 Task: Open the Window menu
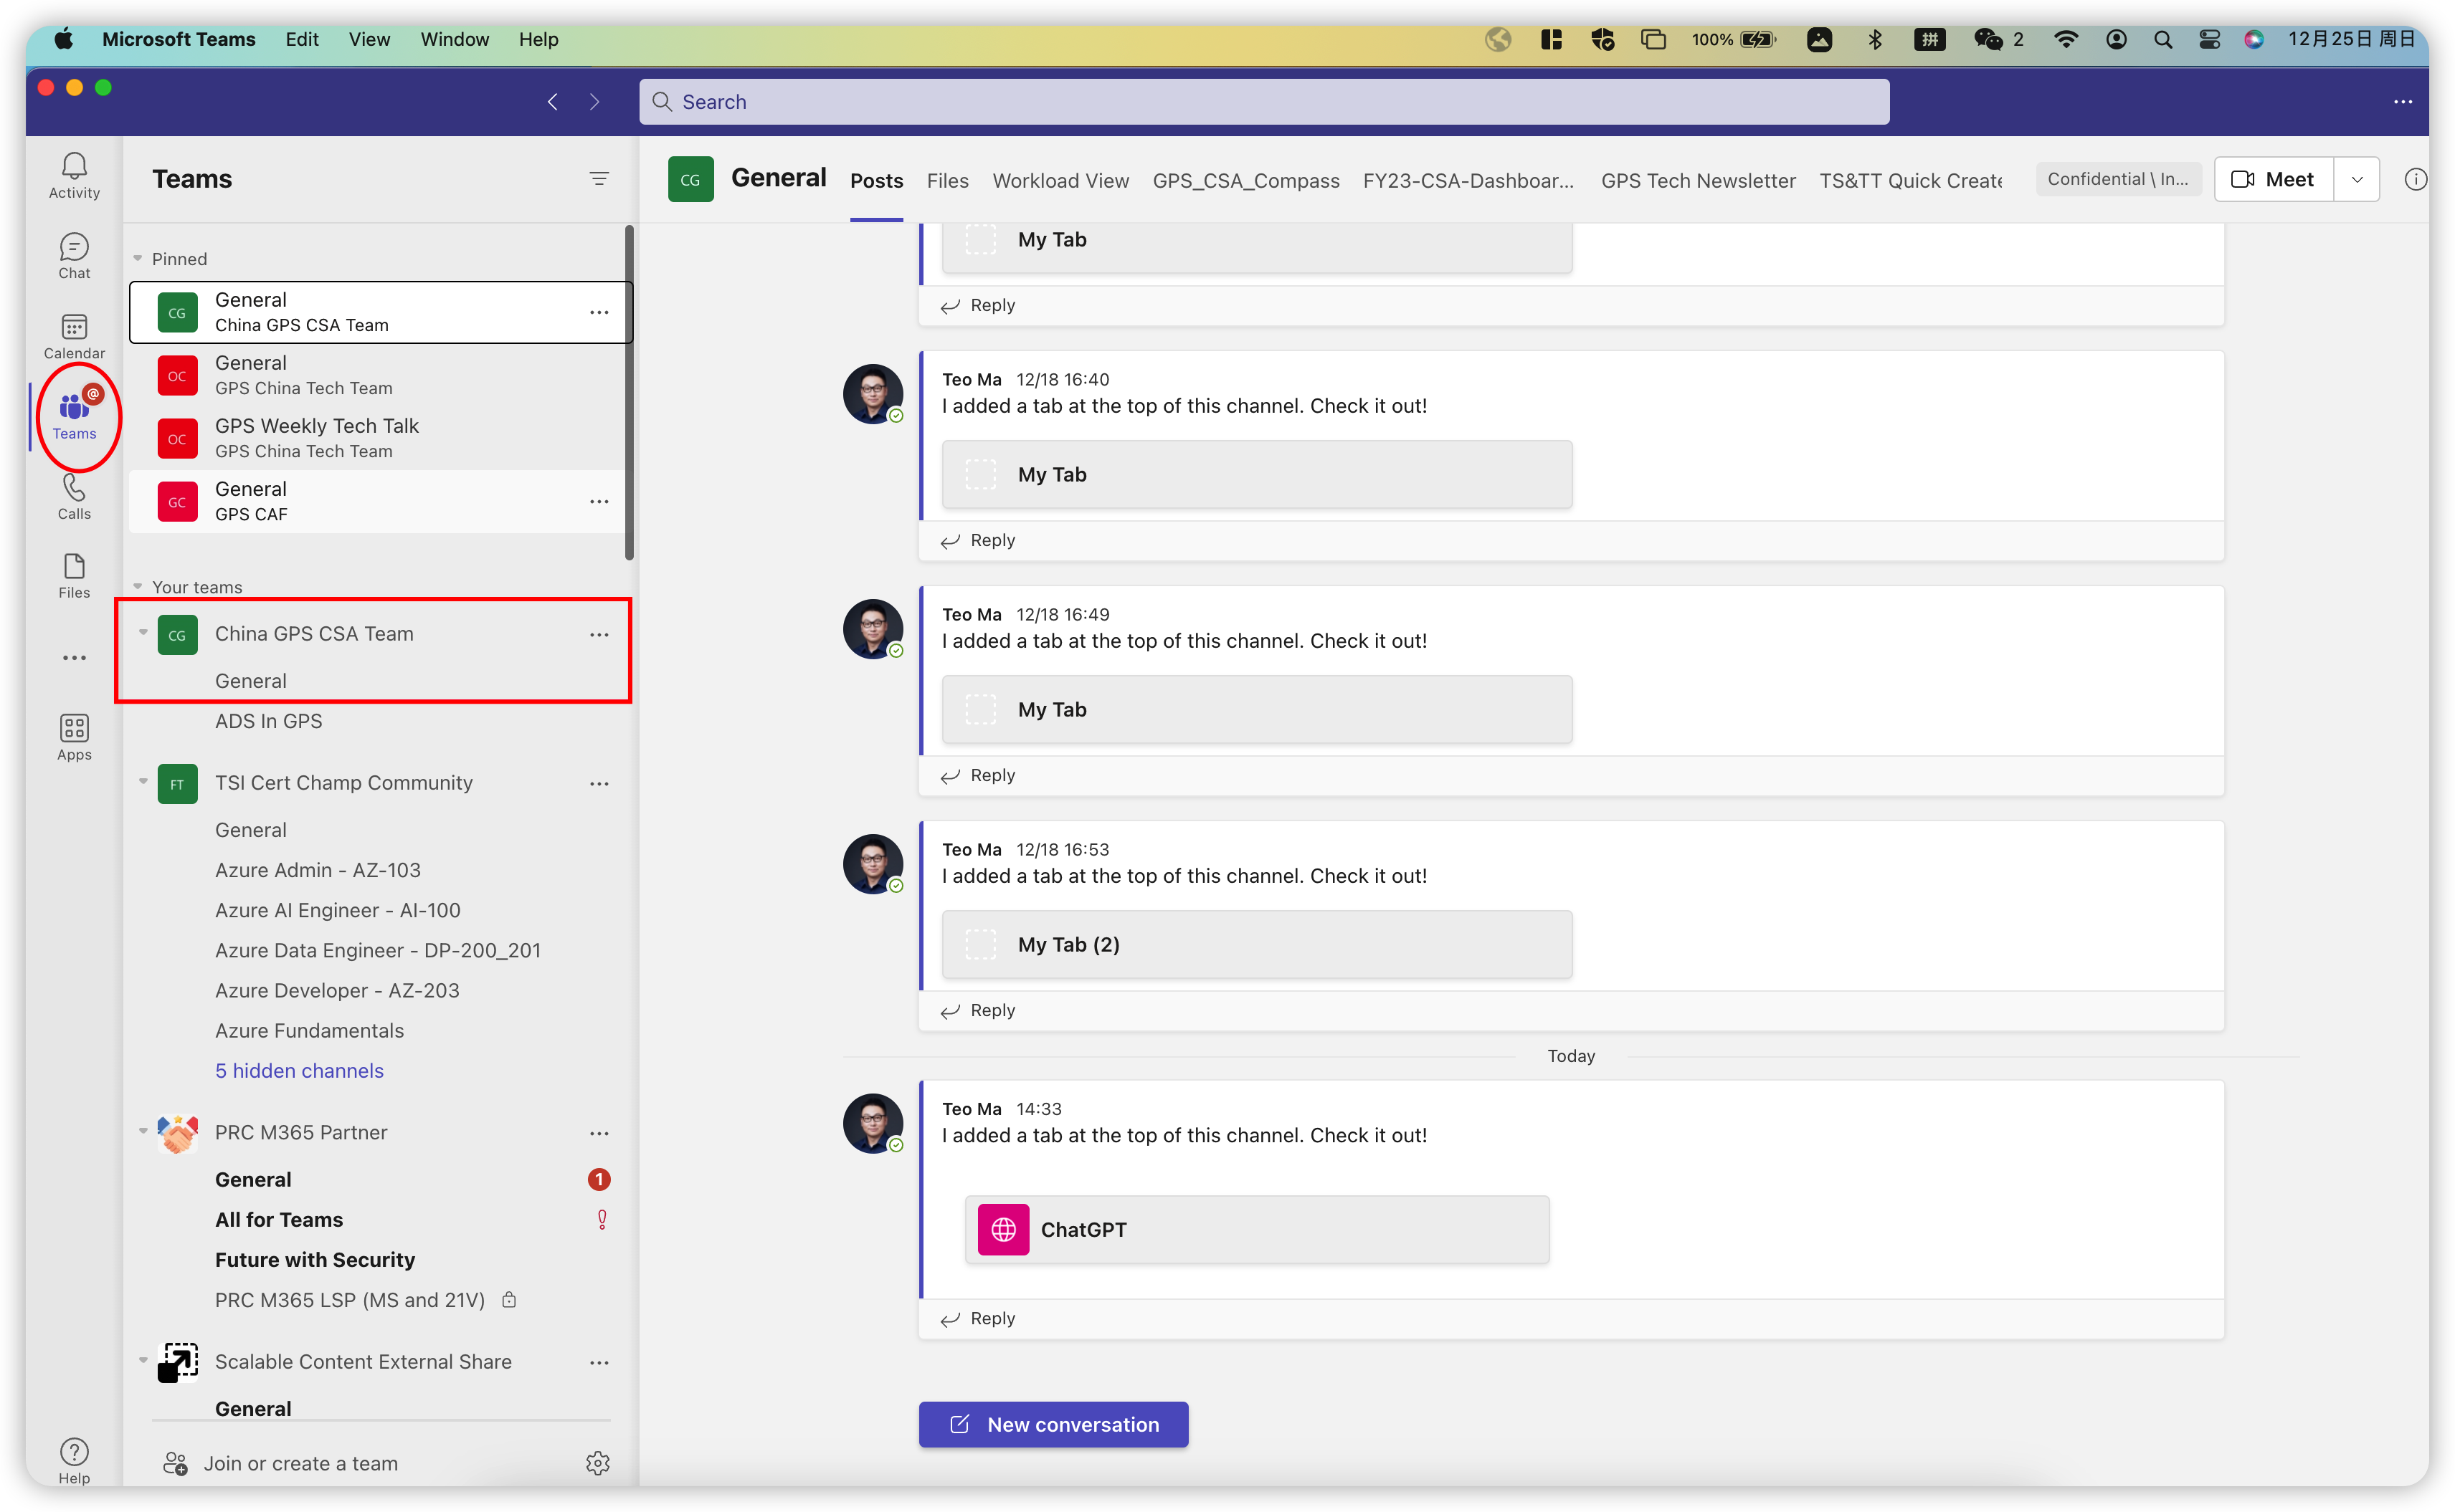pos(454,39)
